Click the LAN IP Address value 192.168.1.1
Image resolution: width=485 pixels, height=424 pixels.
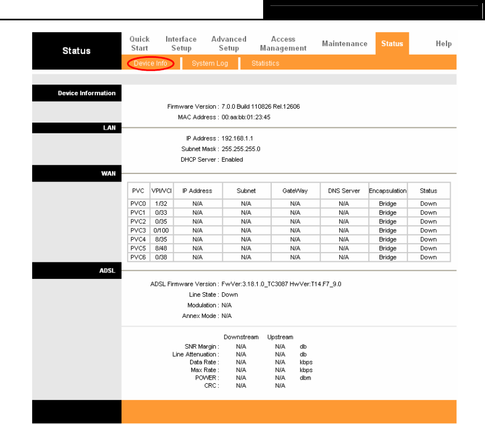237,139
